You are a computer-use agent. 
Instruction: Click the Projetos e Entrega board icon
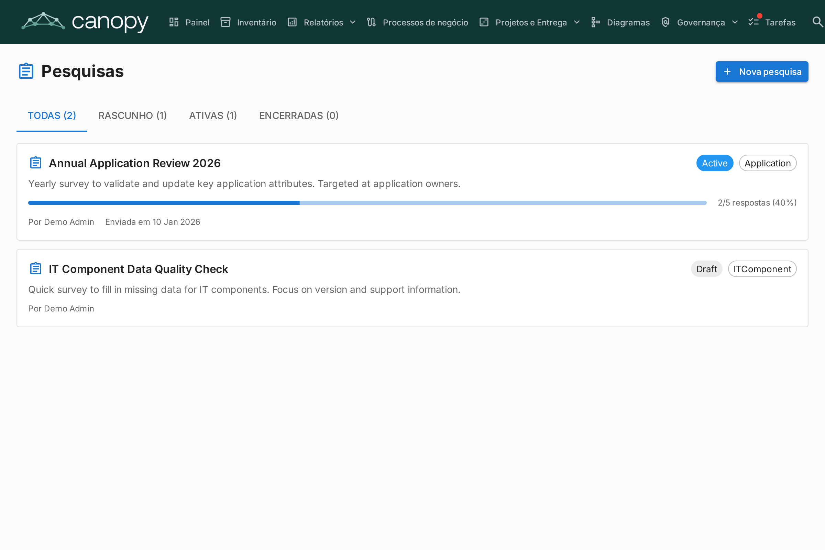point(484,22)
